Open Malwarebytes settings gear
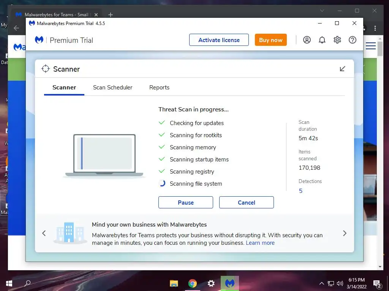This screenshot has width=389, height=291. (x=337, y=40)
